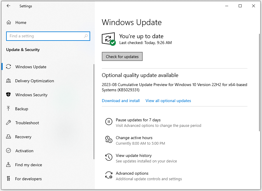This screenshot has height=191, width=262.
Task: Click "Visit Advanced options to change the pause period"
Action: (158, 126)
